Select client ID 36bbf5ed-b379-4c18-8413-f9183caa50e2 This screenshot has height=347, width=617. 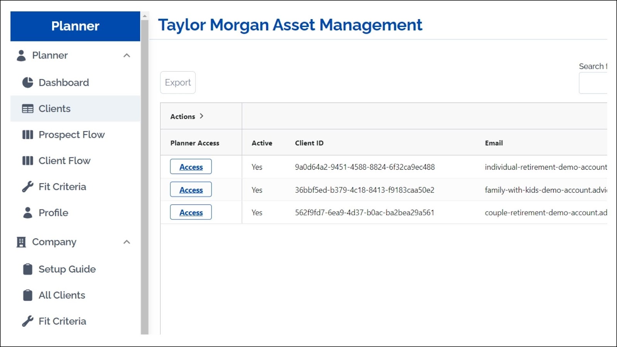[x=364, y=190]
